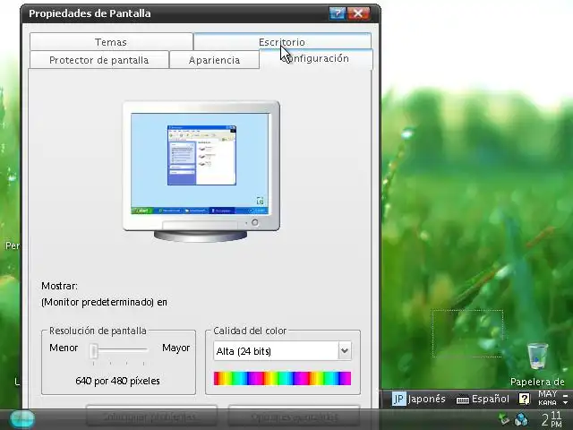
Task: Click the Solucionar problemas button
Action: pos(151,417)
